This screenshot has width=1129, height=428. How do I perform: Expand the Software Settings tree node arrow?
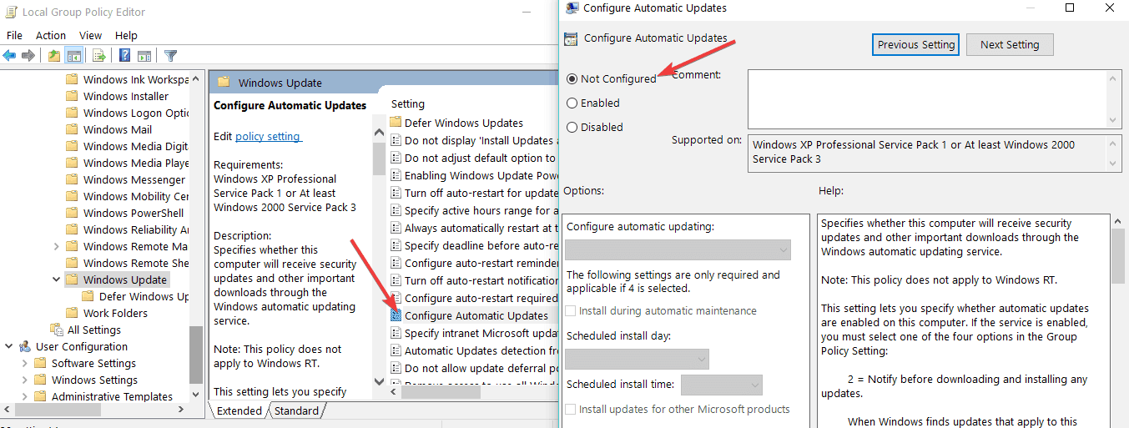point(24,363)
